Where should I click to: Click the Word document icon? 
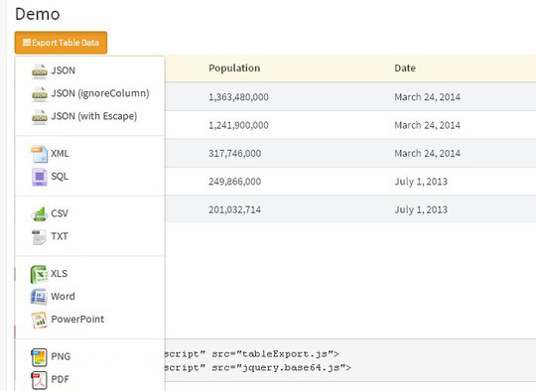tap(39, 297)
